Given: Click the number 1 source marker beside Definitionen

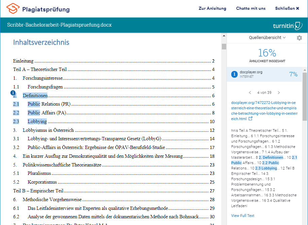Looking at the screenshot, I should pos(13,93).
